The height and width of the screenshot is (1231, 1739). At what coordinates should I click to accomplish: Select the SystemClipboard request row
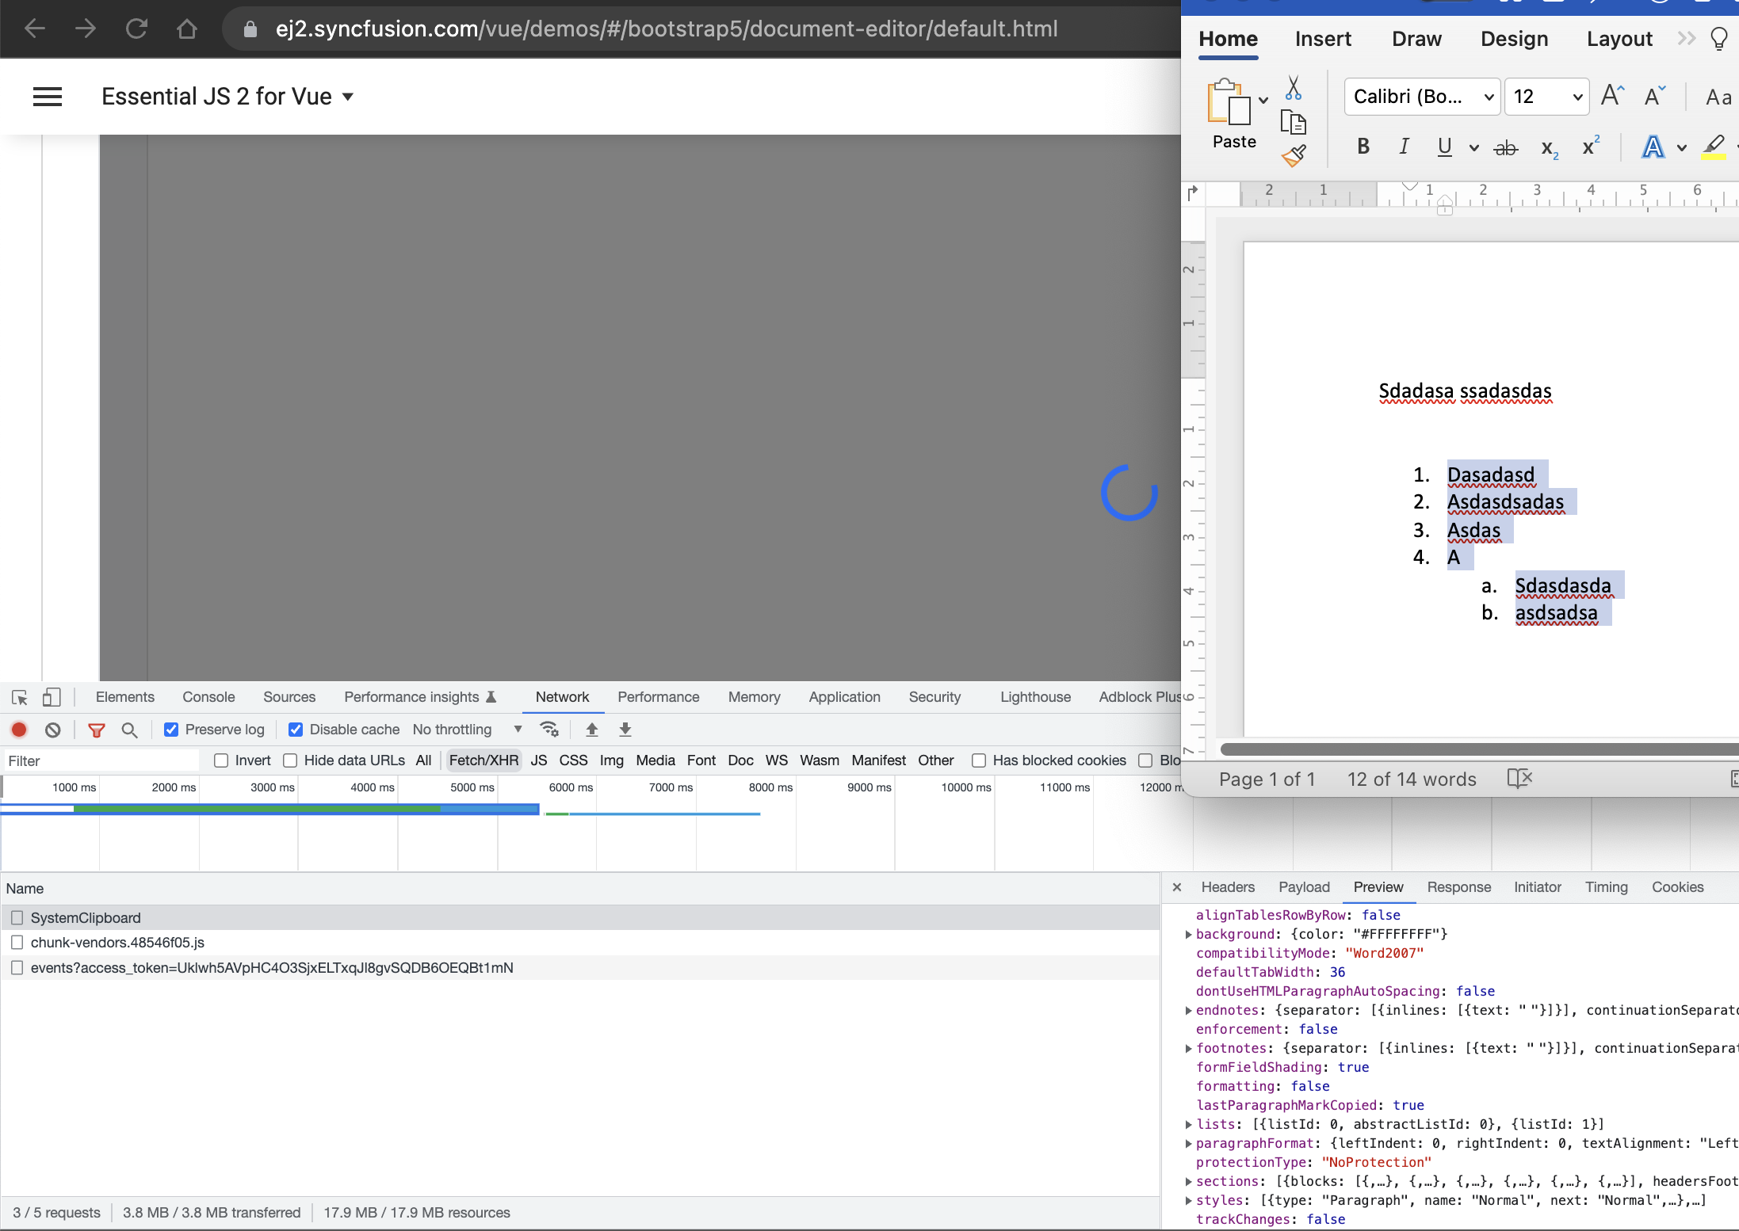click(86, 917)
